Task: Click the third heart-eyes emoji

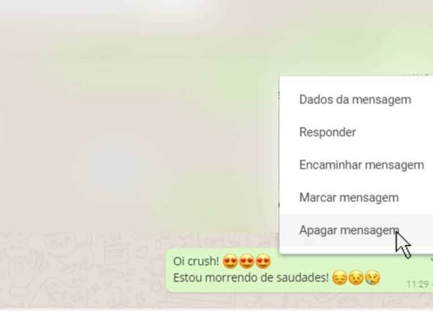Action: pyautogui.click(x=263, y=261)
